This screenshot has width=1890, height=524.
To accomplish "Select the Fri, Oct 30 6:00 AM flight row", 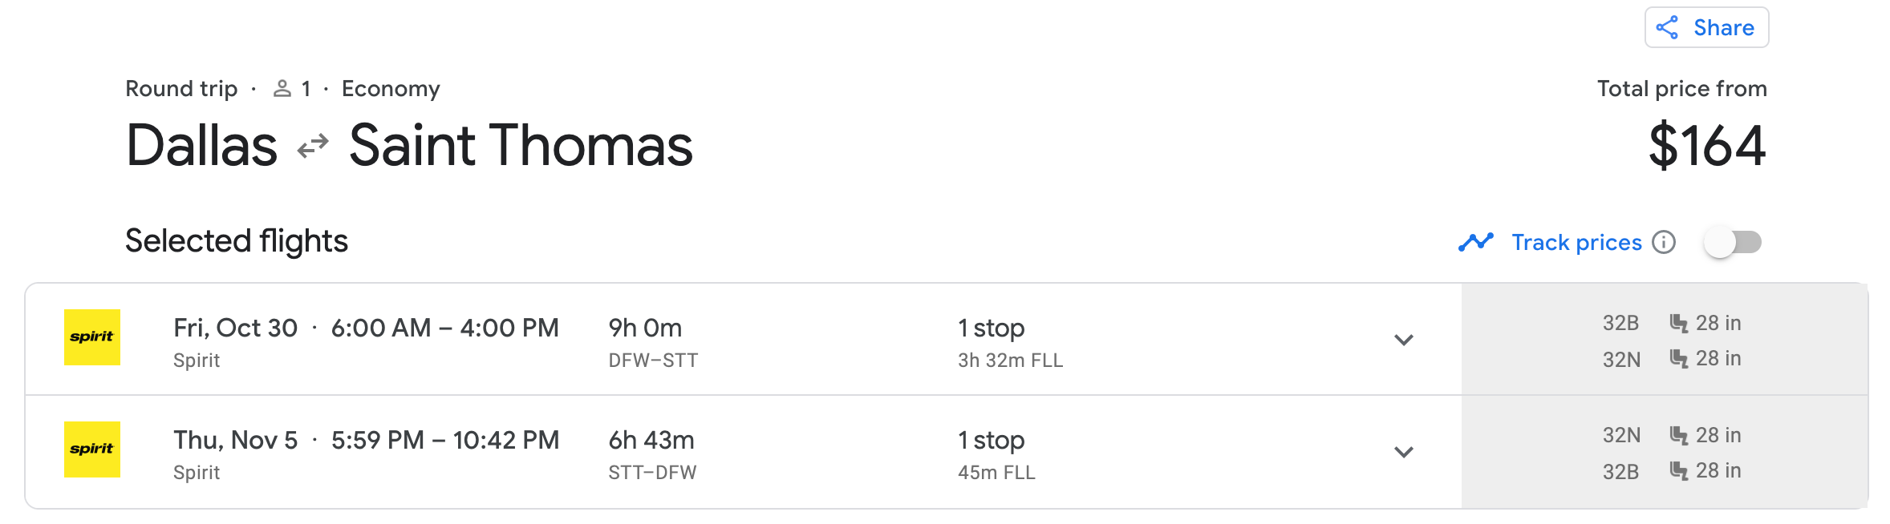I will [366, 329].
